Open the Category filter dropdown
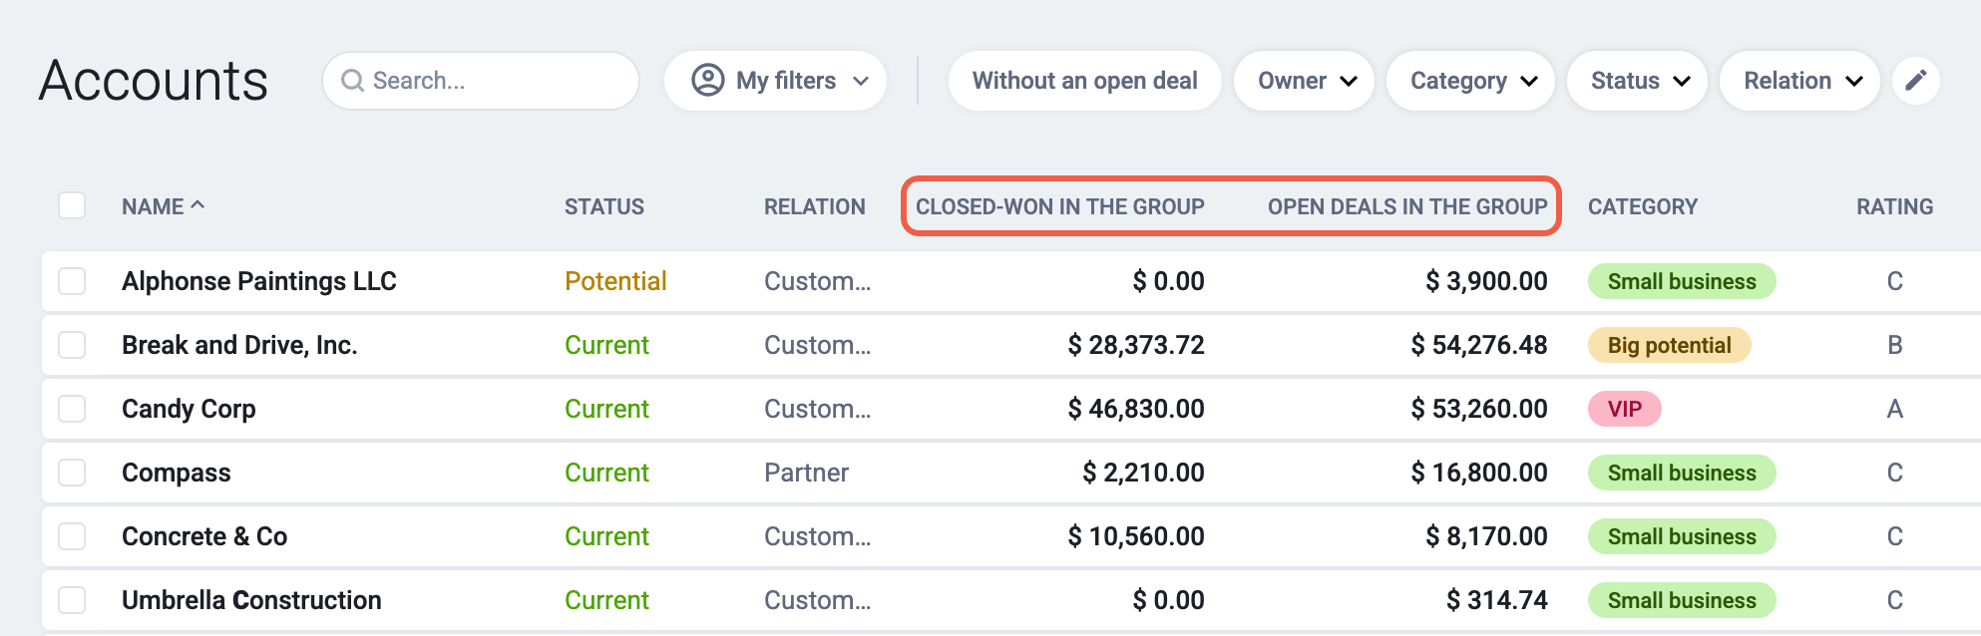The image size is (1981, 636). click(1470, 81)
